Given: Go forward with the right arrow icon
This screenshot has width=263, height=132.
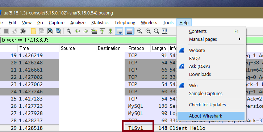Looking at the screenshot, I should click(x=85, y=31).
